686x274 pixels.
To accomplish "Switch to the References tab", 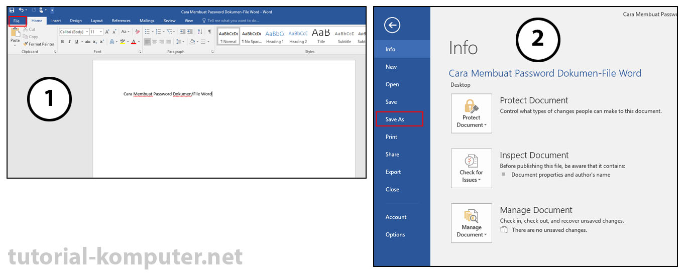I will pos(121,21).
